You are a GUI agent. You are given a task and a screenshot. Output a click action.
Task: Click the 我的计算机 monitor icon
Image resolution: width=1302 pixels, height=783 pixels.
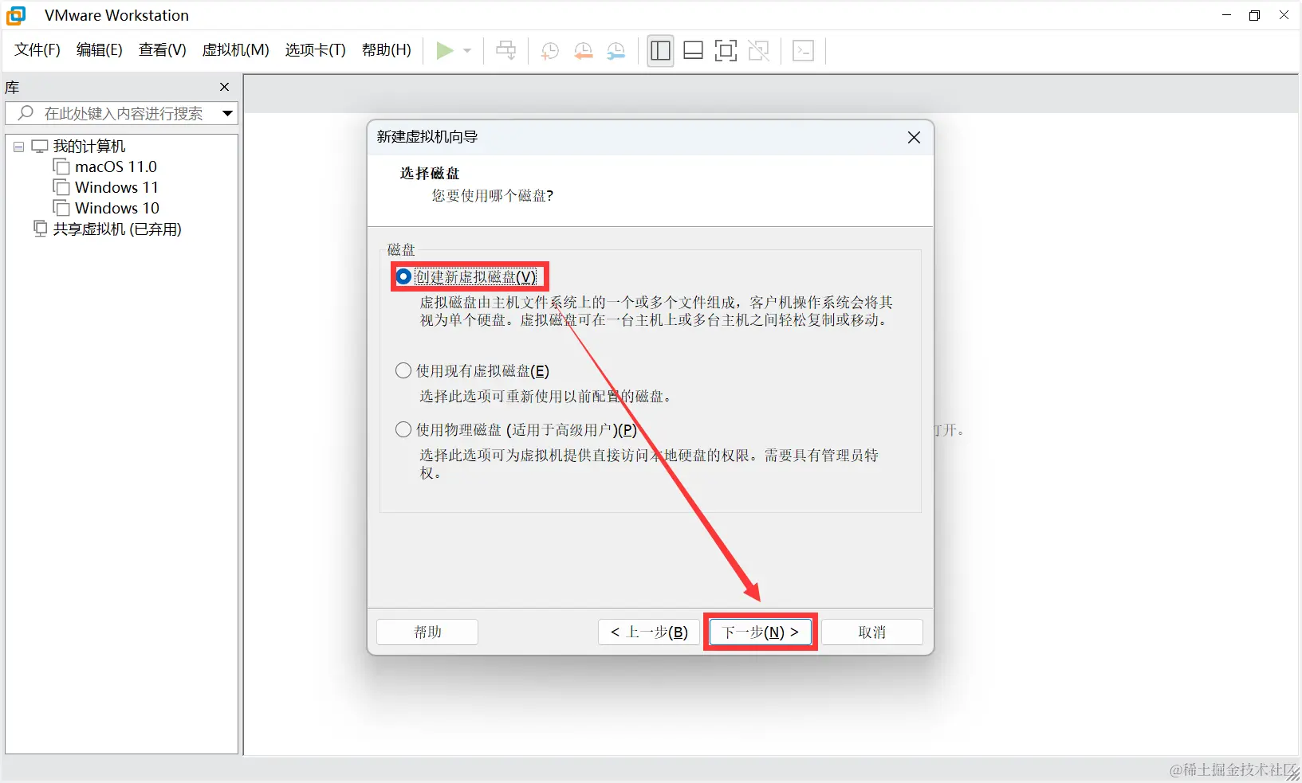(40, 147)
